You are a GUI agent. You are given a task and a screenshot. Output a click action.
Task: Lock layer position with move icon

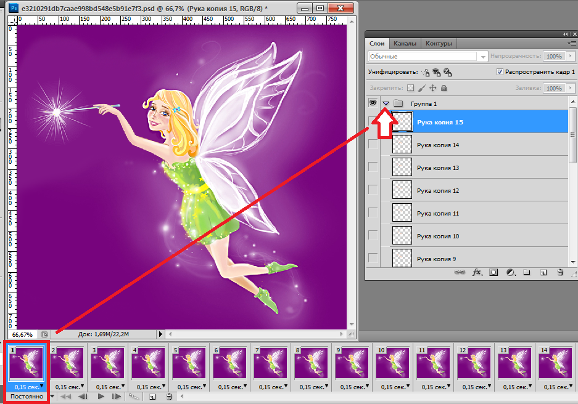pos(433,88)
